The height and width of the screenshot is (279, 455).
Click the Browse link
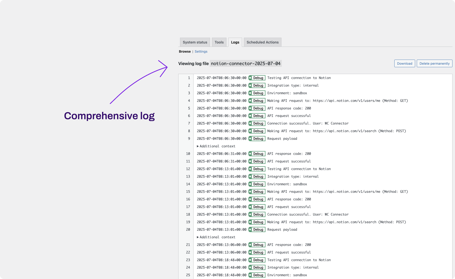click(x=185, y=51)
